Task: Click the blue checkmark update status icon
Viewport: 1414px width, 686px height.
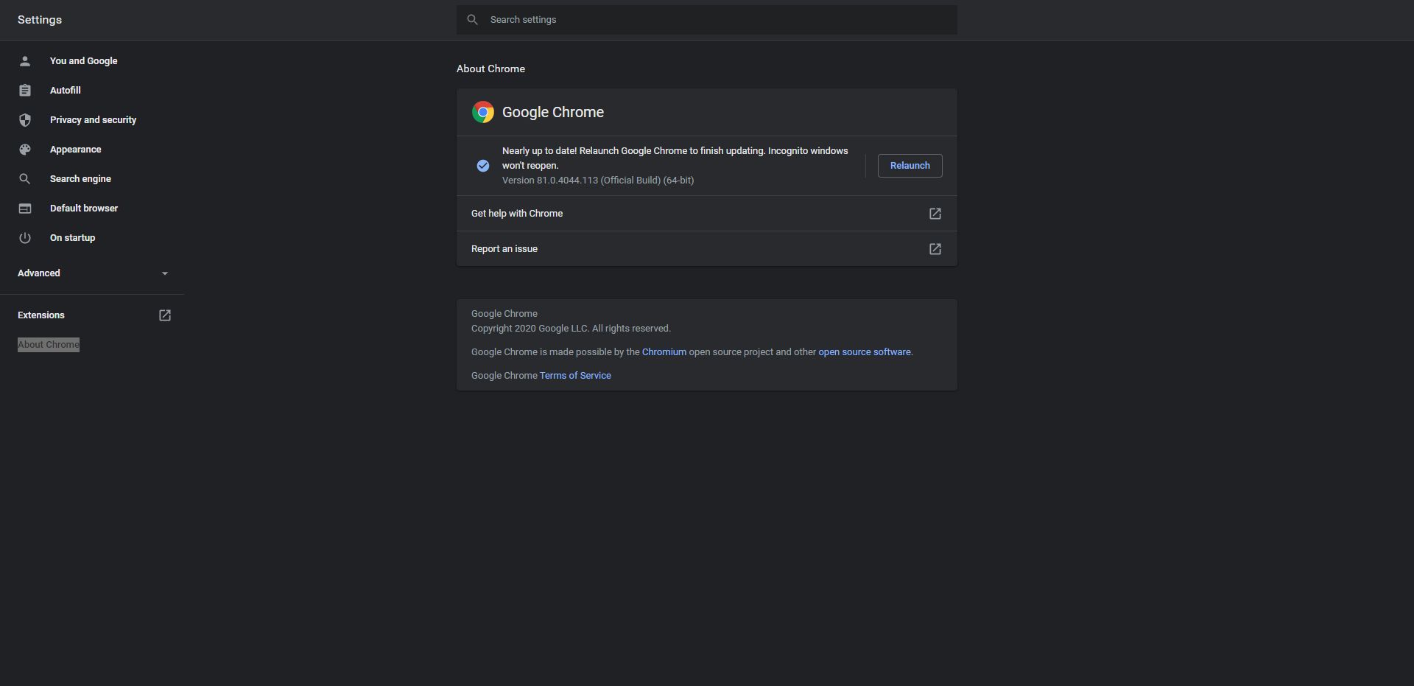Action: 483,166
